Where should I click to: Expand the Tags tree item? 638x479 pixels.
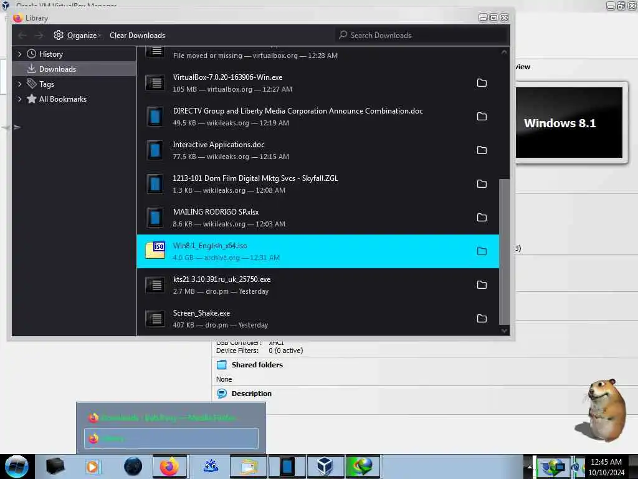pos(19,84)
